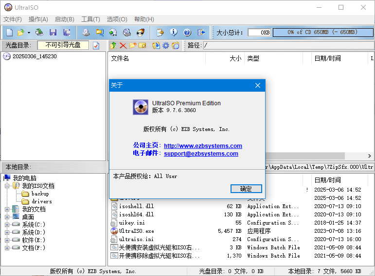The width and height of the screenshot is (375, 276).
Task: Open the 启动(B) menu
Action: pyautogui.click(x=65, y=19)
